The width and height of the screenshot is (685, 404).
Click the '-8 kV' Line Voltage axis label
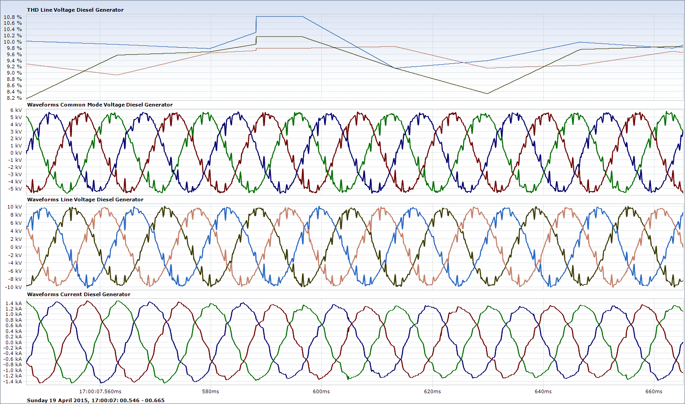15,279
